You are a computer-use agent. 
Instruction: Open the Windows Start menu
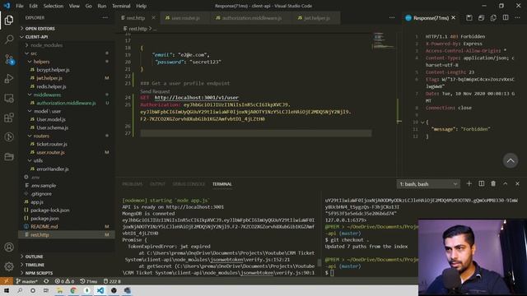[x=7, y=290]
